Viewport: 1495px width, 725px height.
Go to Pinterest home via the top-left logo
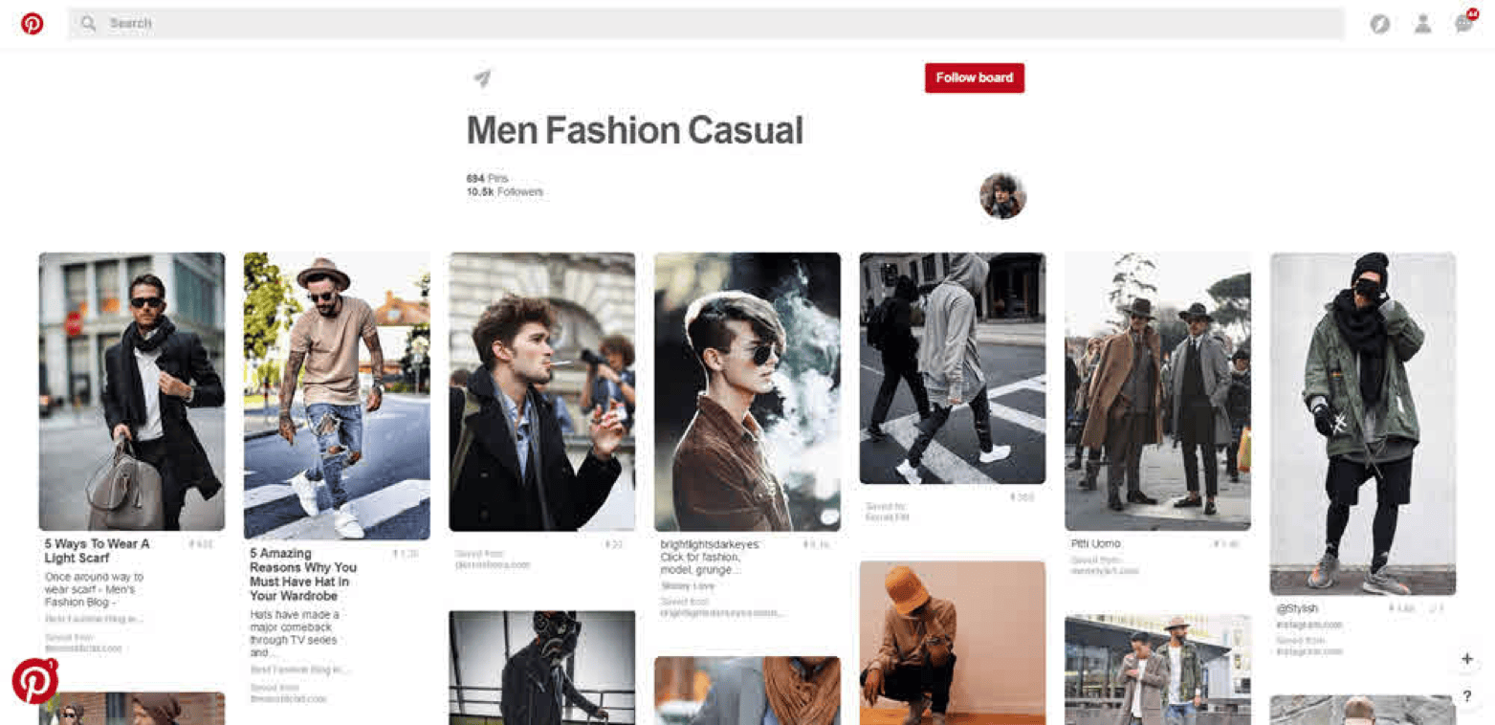[33, 24]
